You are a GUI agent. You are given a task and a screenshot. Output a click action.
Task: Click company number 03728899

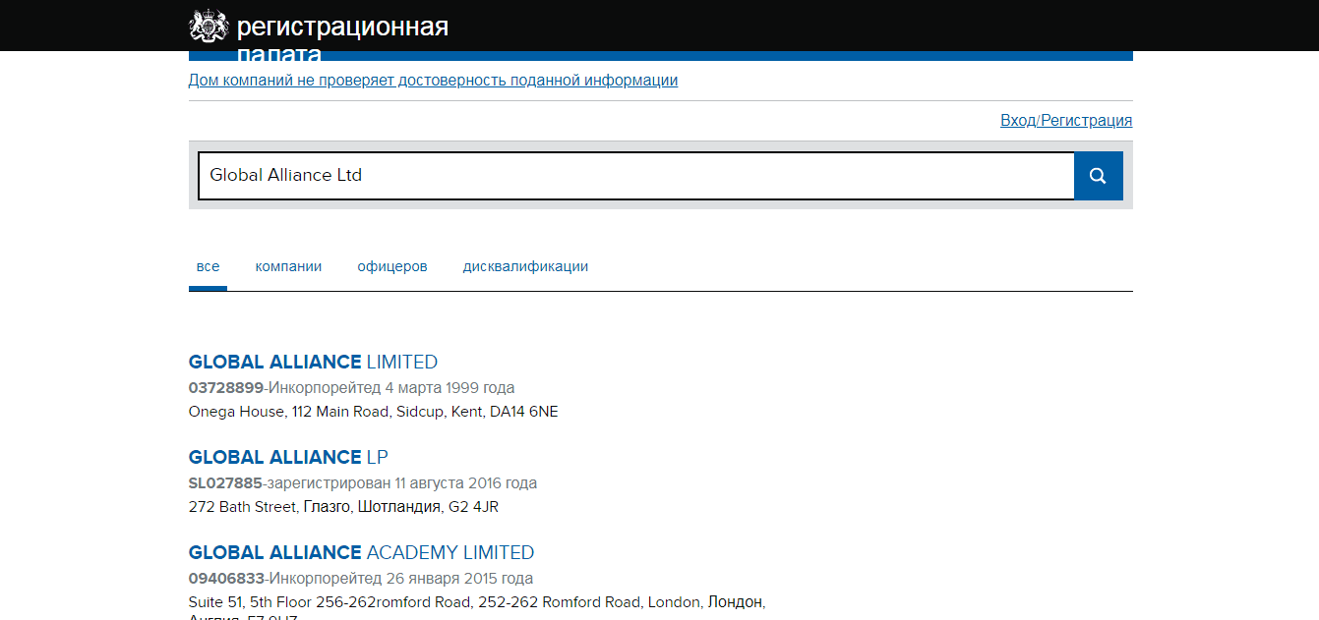(226, 387)
